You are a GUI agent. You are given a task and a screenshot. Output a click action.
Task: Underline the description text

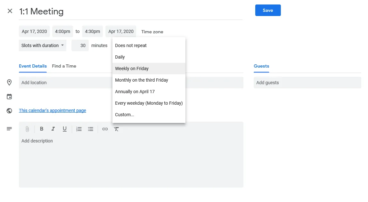click(64, 129)
